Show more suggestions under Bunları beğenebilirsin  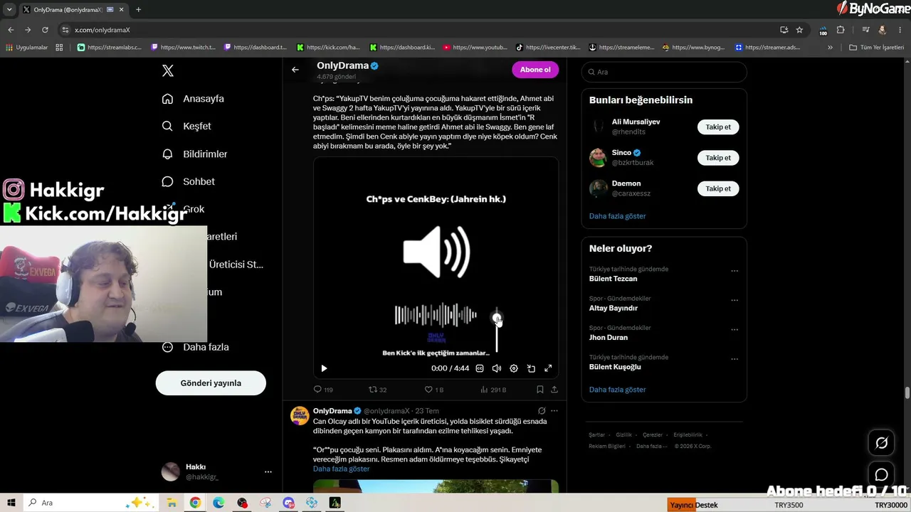click(x=617, y=215)
